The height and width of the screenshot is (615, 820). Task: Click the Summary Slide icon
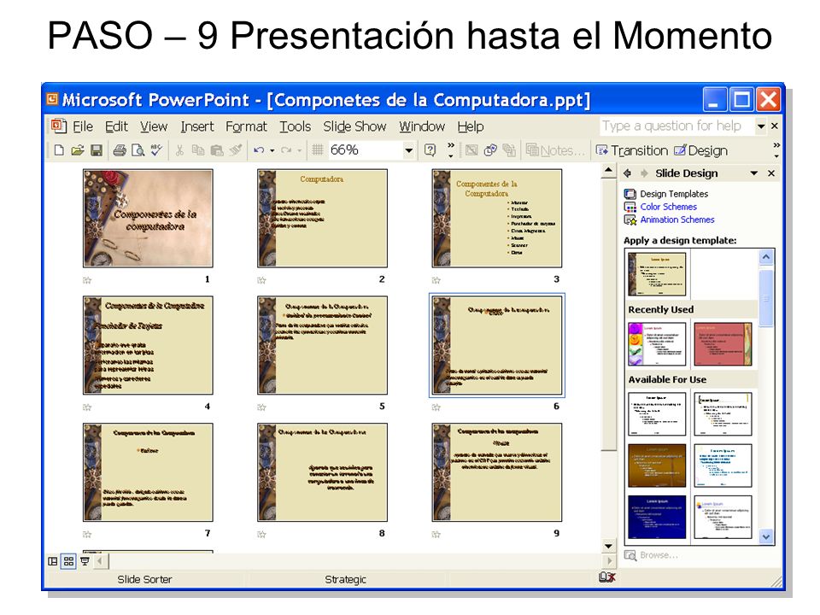[x=509, y=150]
